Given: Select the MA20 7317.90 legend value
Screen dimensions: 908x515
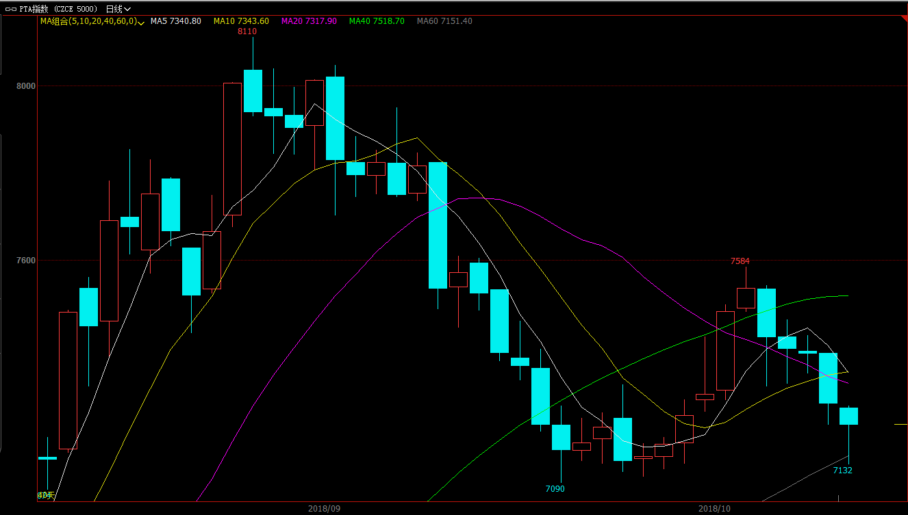Looking at the screenshot, I should click(309, 21).
